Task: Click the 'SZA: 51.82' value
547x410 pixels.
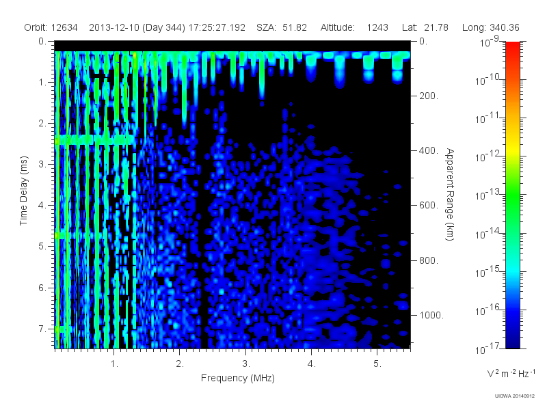Action: click(282, 27)
